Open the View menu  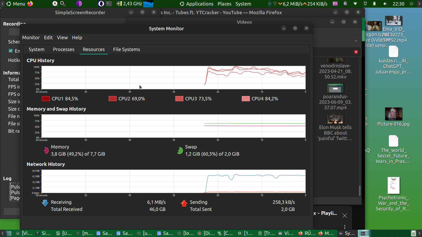click(x=62, y=38)
